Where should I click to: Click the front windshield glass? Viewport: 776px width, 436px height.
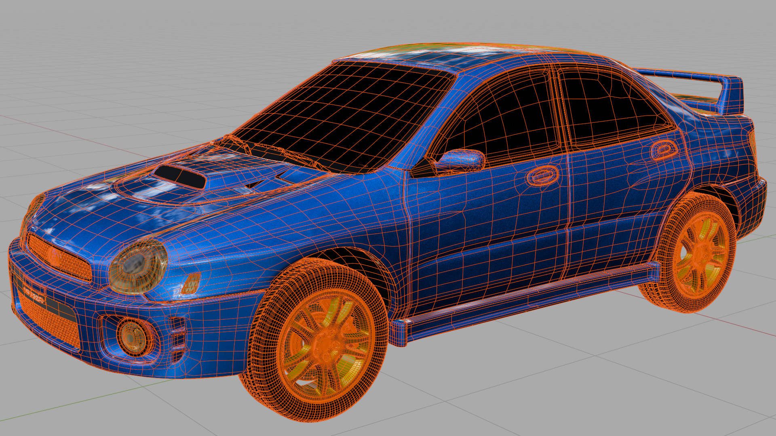click(344, 117)
